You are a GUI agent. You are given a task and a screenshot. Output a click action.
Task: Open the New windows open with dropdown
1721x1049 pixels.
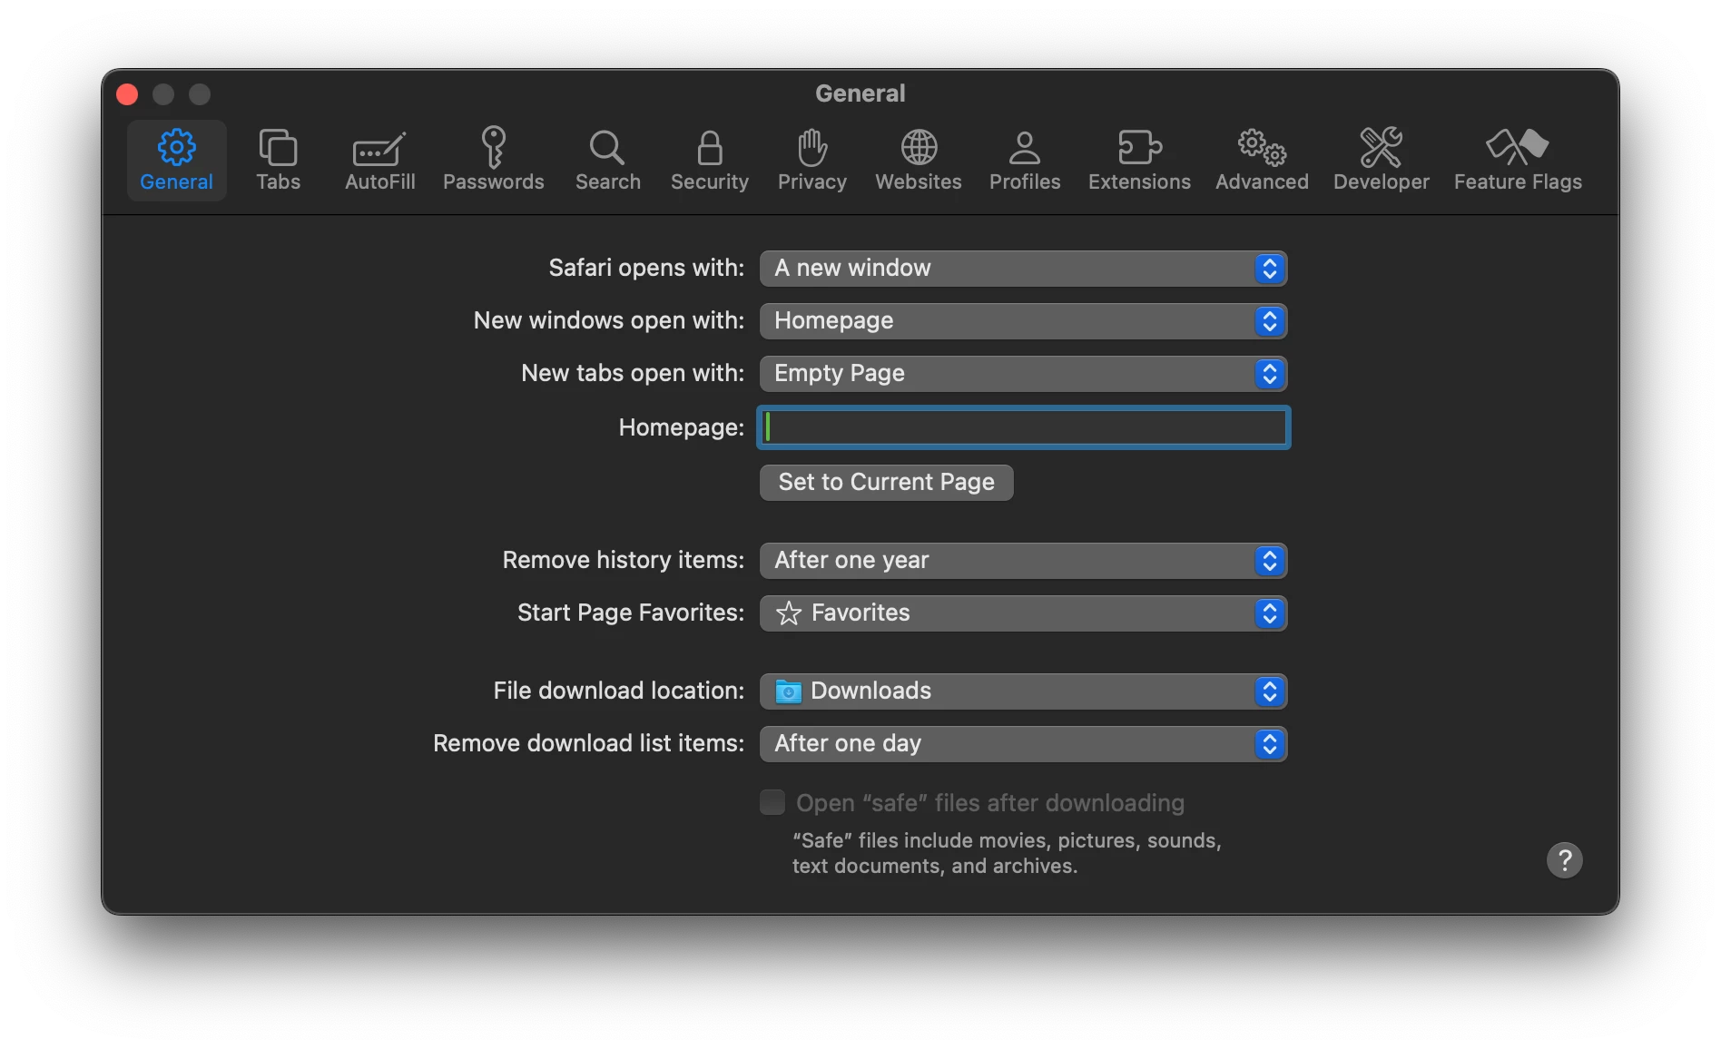coord(1023,321)
